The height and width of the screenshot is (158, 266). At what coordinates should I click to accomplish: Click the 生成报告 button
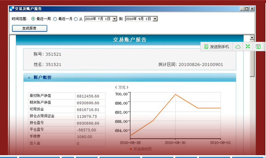point(29,28)
